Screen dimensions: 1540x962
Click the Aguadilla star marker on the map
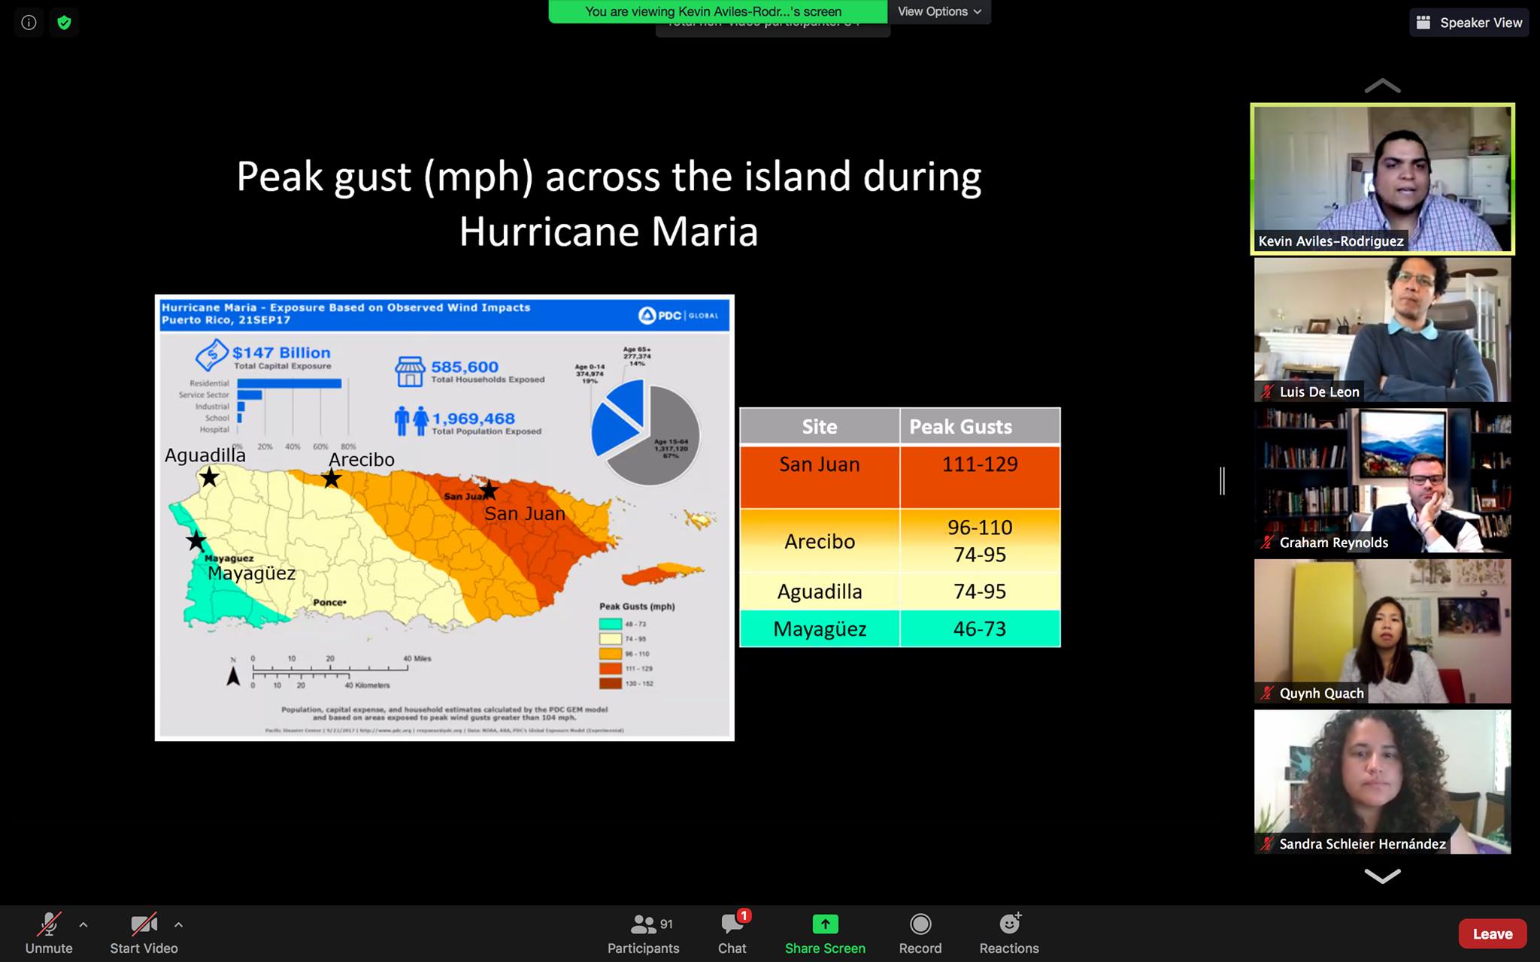click(209, 476)
